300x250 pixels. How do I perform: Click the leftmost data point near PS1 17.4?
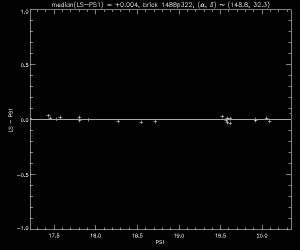point(48,115)
